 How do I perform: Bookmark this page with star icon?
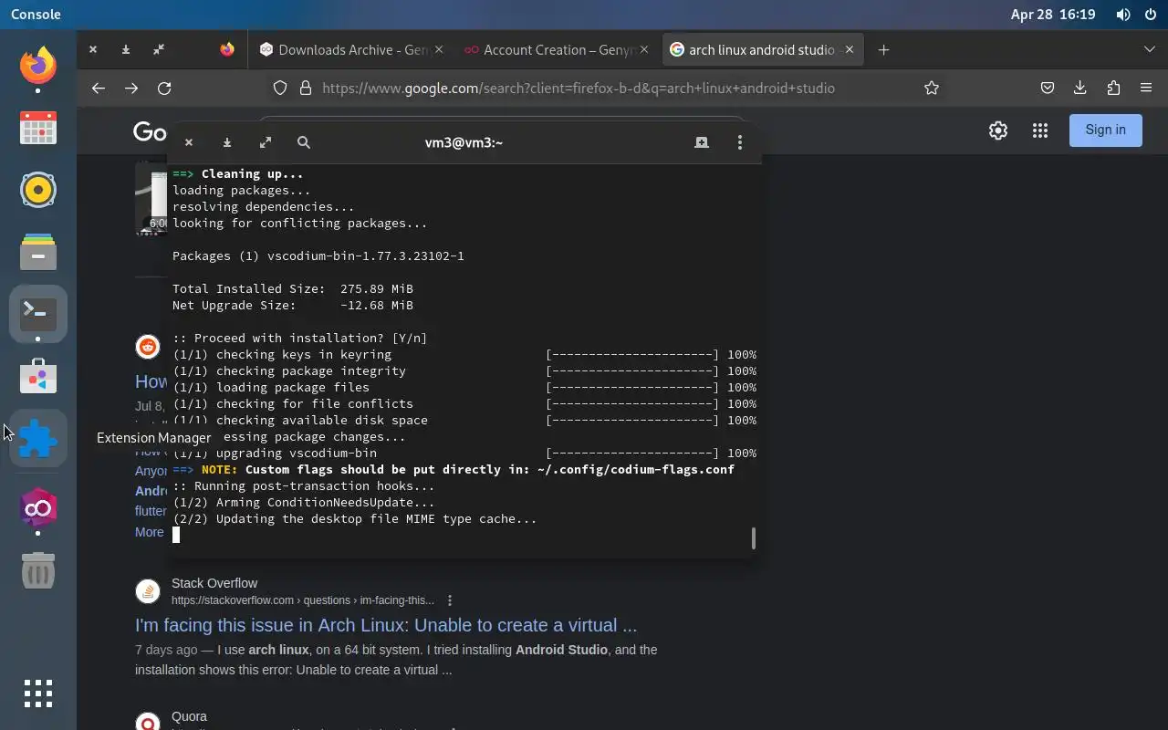click(932, 89)
